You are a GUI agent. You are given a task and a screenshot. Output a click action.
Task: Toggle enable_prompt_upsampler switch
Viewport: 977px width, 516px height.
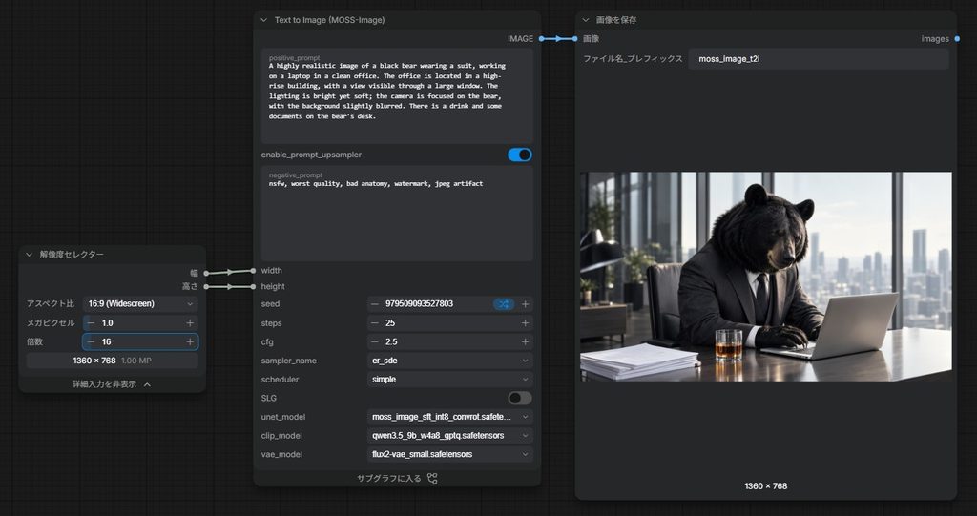[x=520, y=155]
